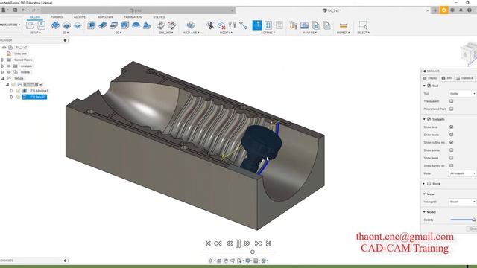Jump to simulation start
This screenshot has width=477, height=268.
pyautogui.click(x=208, y=243)
